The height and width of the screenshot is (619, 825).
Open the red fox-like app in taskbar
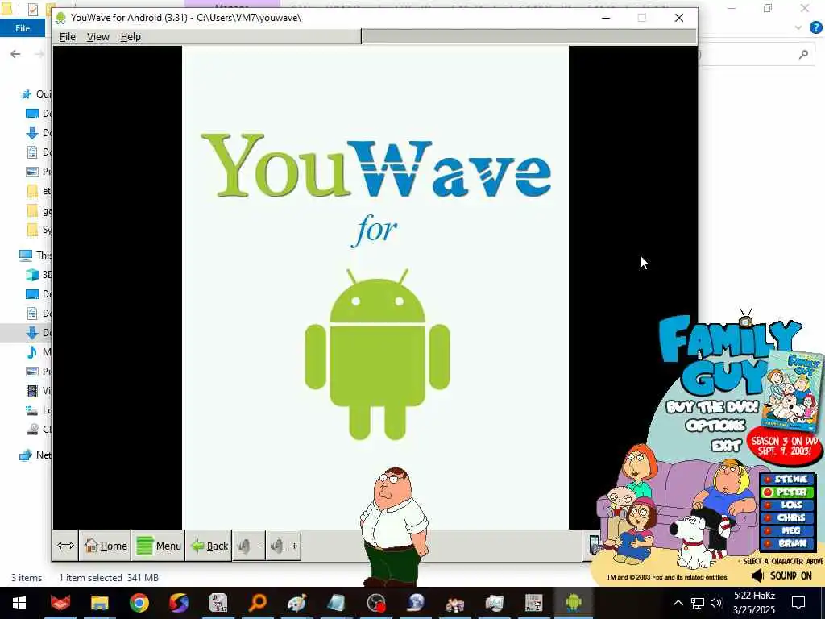pyautogui.click(x=60, y=603)
